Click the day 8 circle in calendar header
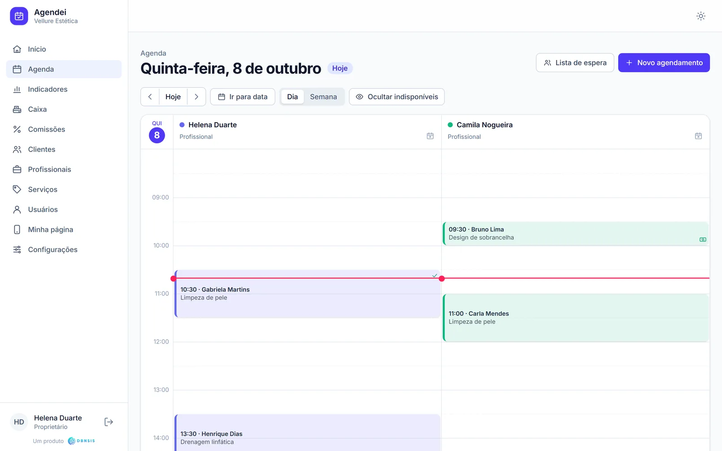 [157, 135]
